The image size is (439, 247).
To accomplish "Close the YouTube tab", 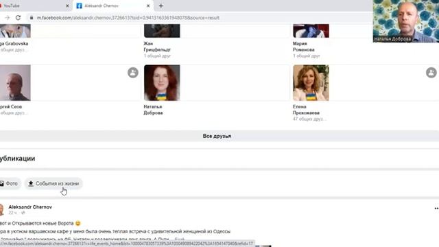I will point(67,5).
